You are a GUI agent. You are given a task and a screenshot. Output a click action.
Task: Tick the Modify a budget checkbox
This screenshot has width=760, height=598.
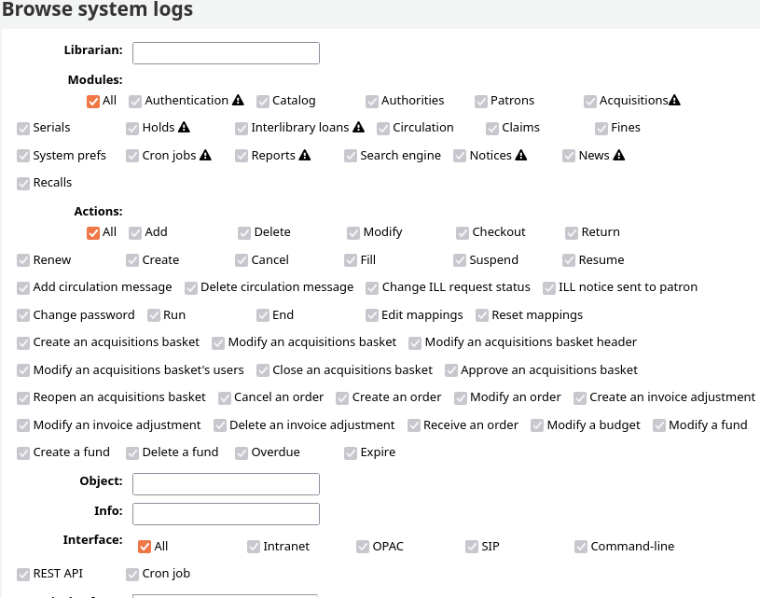pyautogui.click(x=538, y=425)
